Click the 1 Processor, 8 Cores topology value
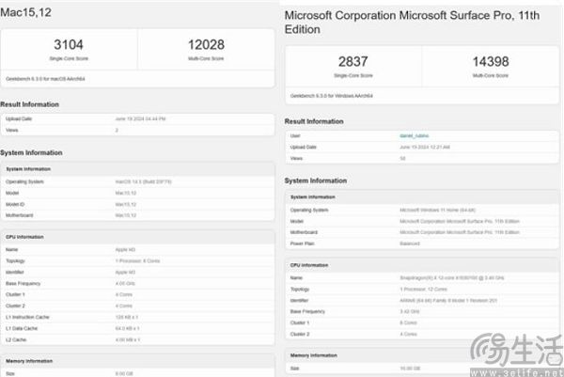 click(x=137, y=260)
